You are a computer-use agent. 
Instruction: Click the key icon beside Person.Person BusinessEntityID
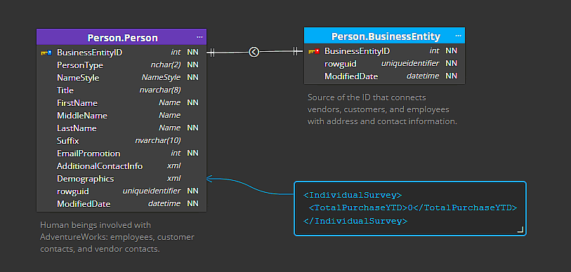click(46, 53)
